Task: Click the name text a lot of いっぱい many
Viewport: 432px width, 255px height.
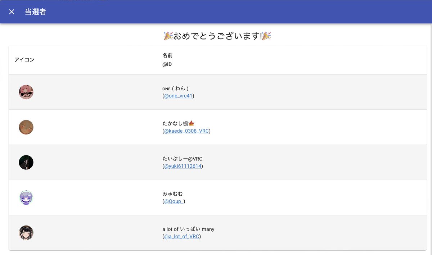Action: (x=189, y=229)
